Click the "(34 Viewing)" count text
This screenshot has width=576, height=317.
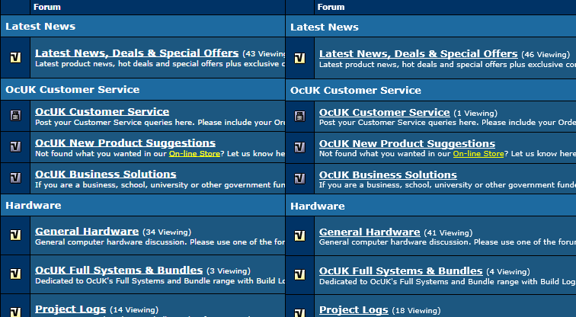point(167,232)
